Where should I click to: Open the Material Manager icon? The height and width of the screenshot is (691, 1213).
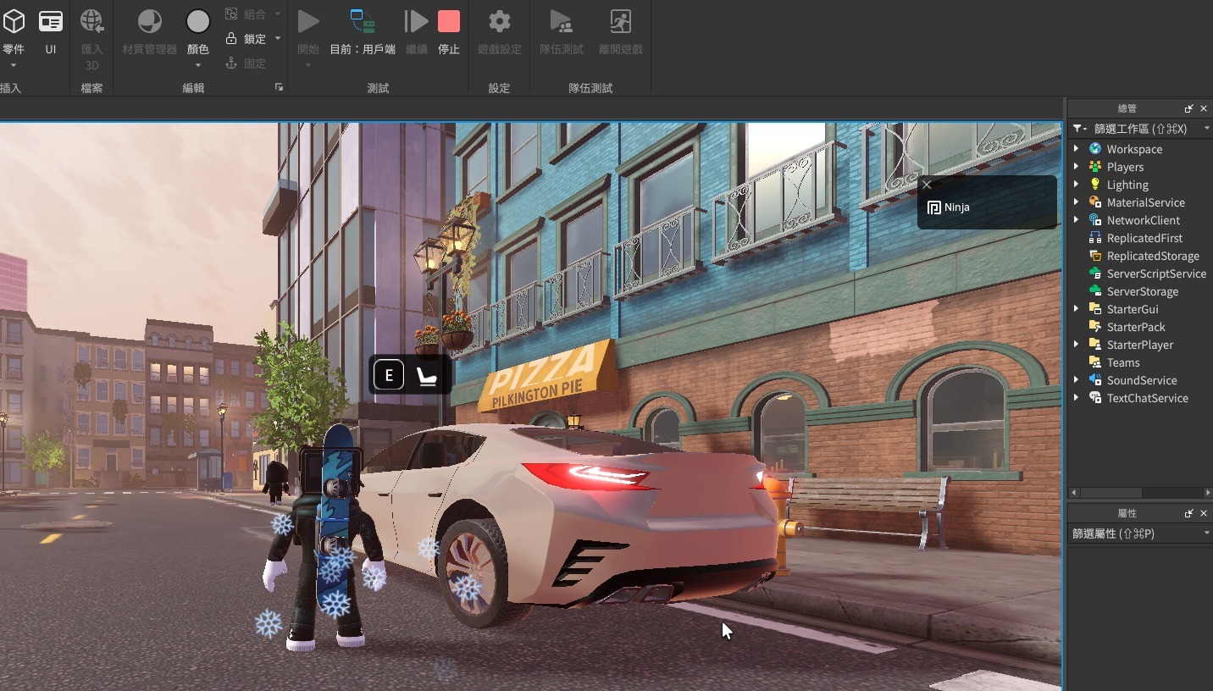click(x=149, y=22)
